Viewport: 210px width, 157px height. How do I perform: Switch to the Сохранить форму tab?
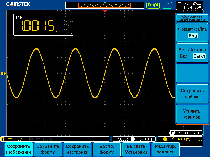pos(48,149)
